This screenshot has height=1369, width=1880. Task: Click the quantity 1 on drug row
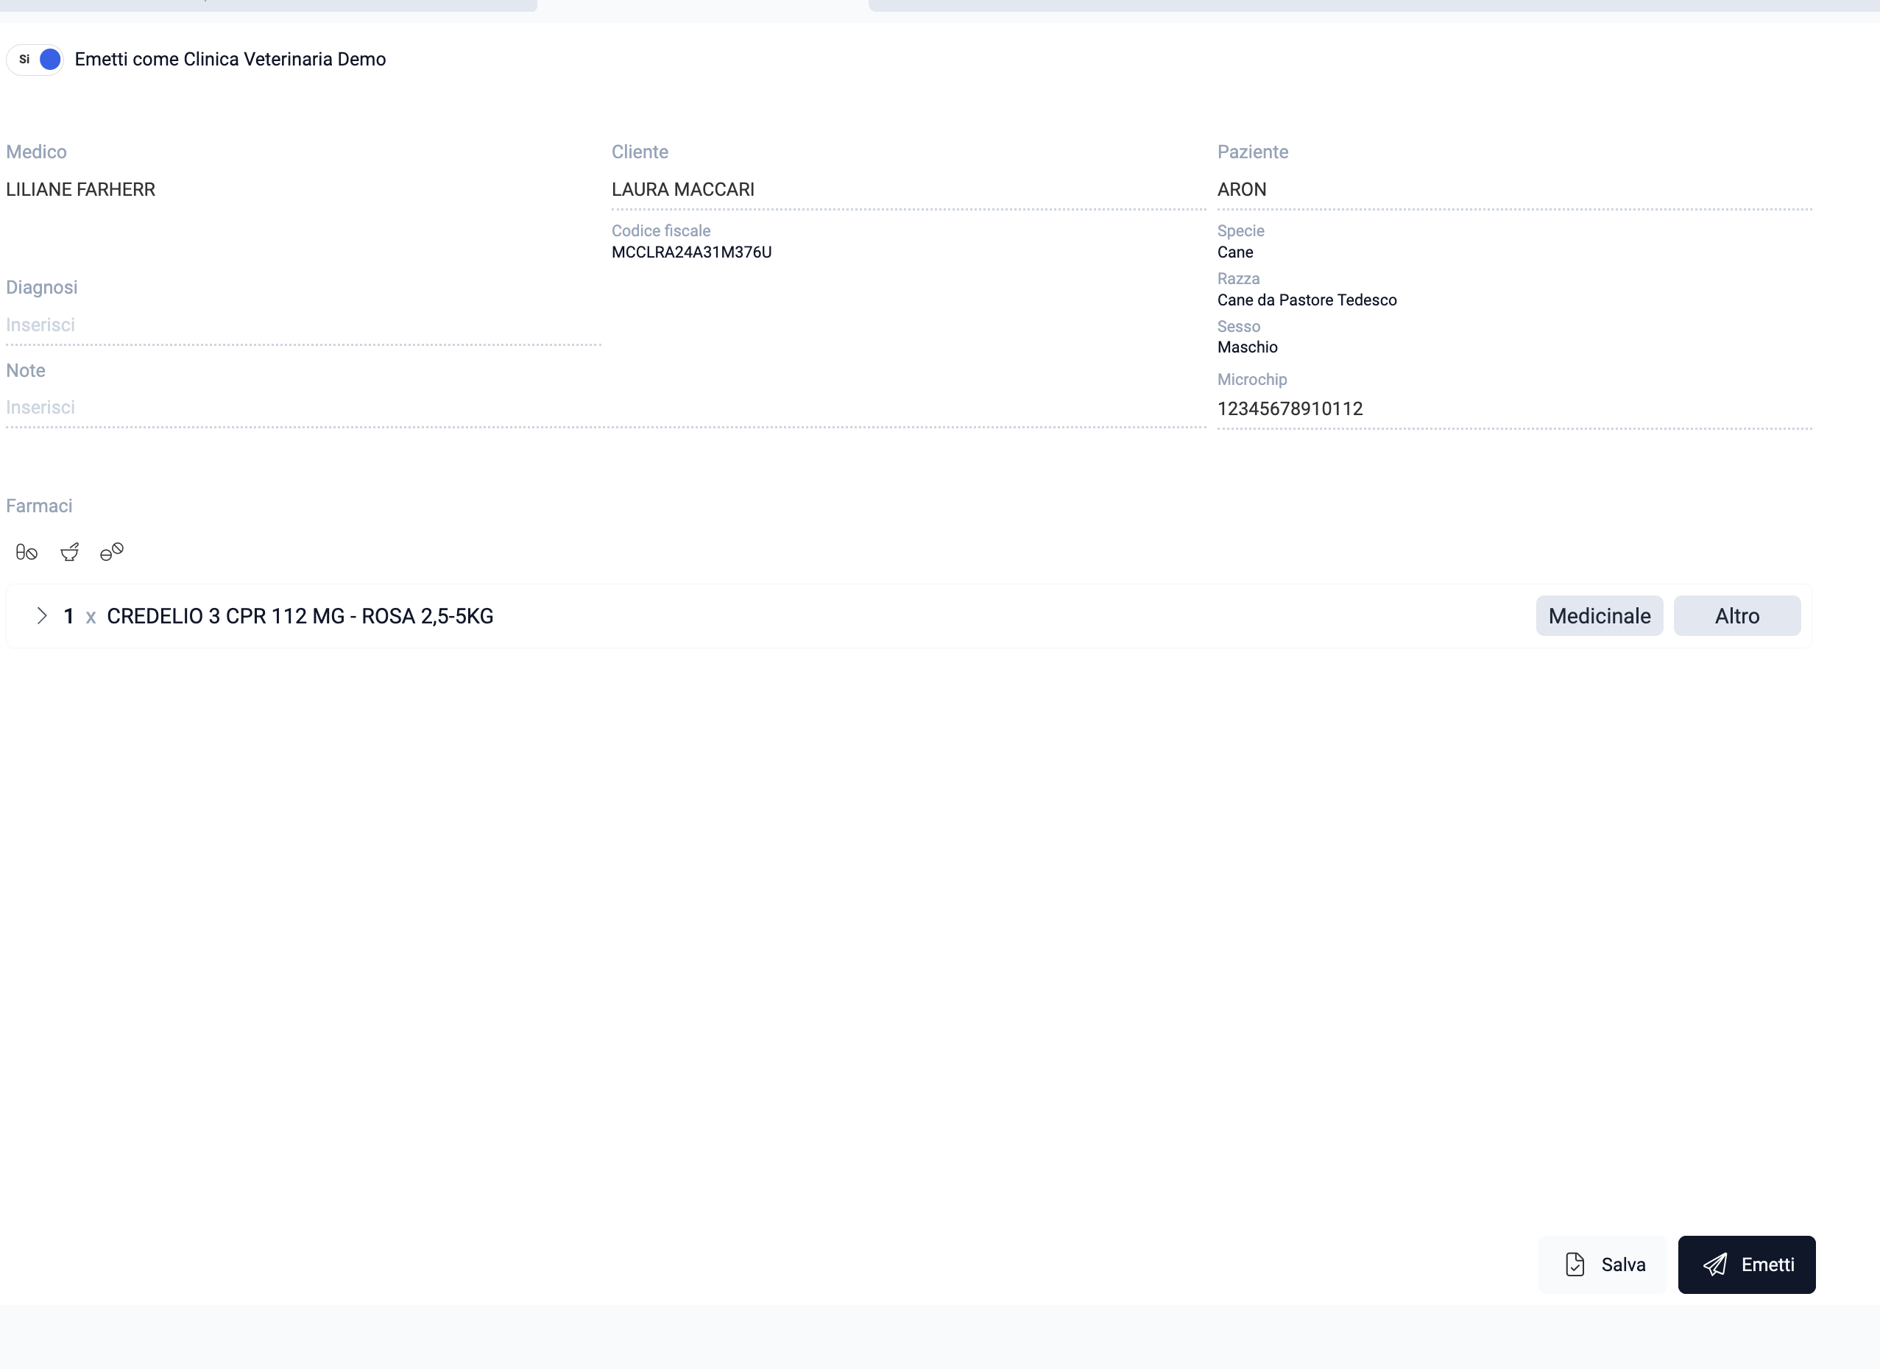tap(68, 616)
